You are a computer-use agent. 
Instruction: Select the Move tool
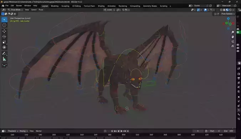[x=4, y=31]
